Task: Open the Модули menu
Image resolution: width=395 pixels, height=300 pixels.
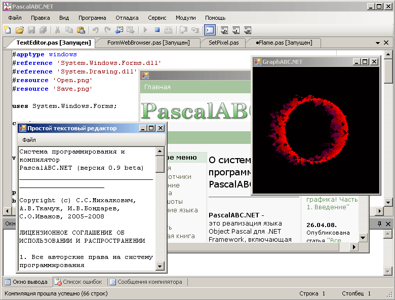Action: click(x=186, y=18)
